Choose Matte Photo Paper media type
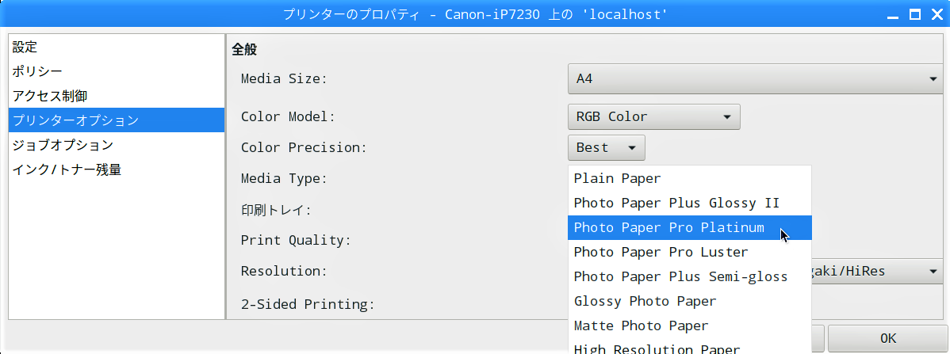 point(689,325)
